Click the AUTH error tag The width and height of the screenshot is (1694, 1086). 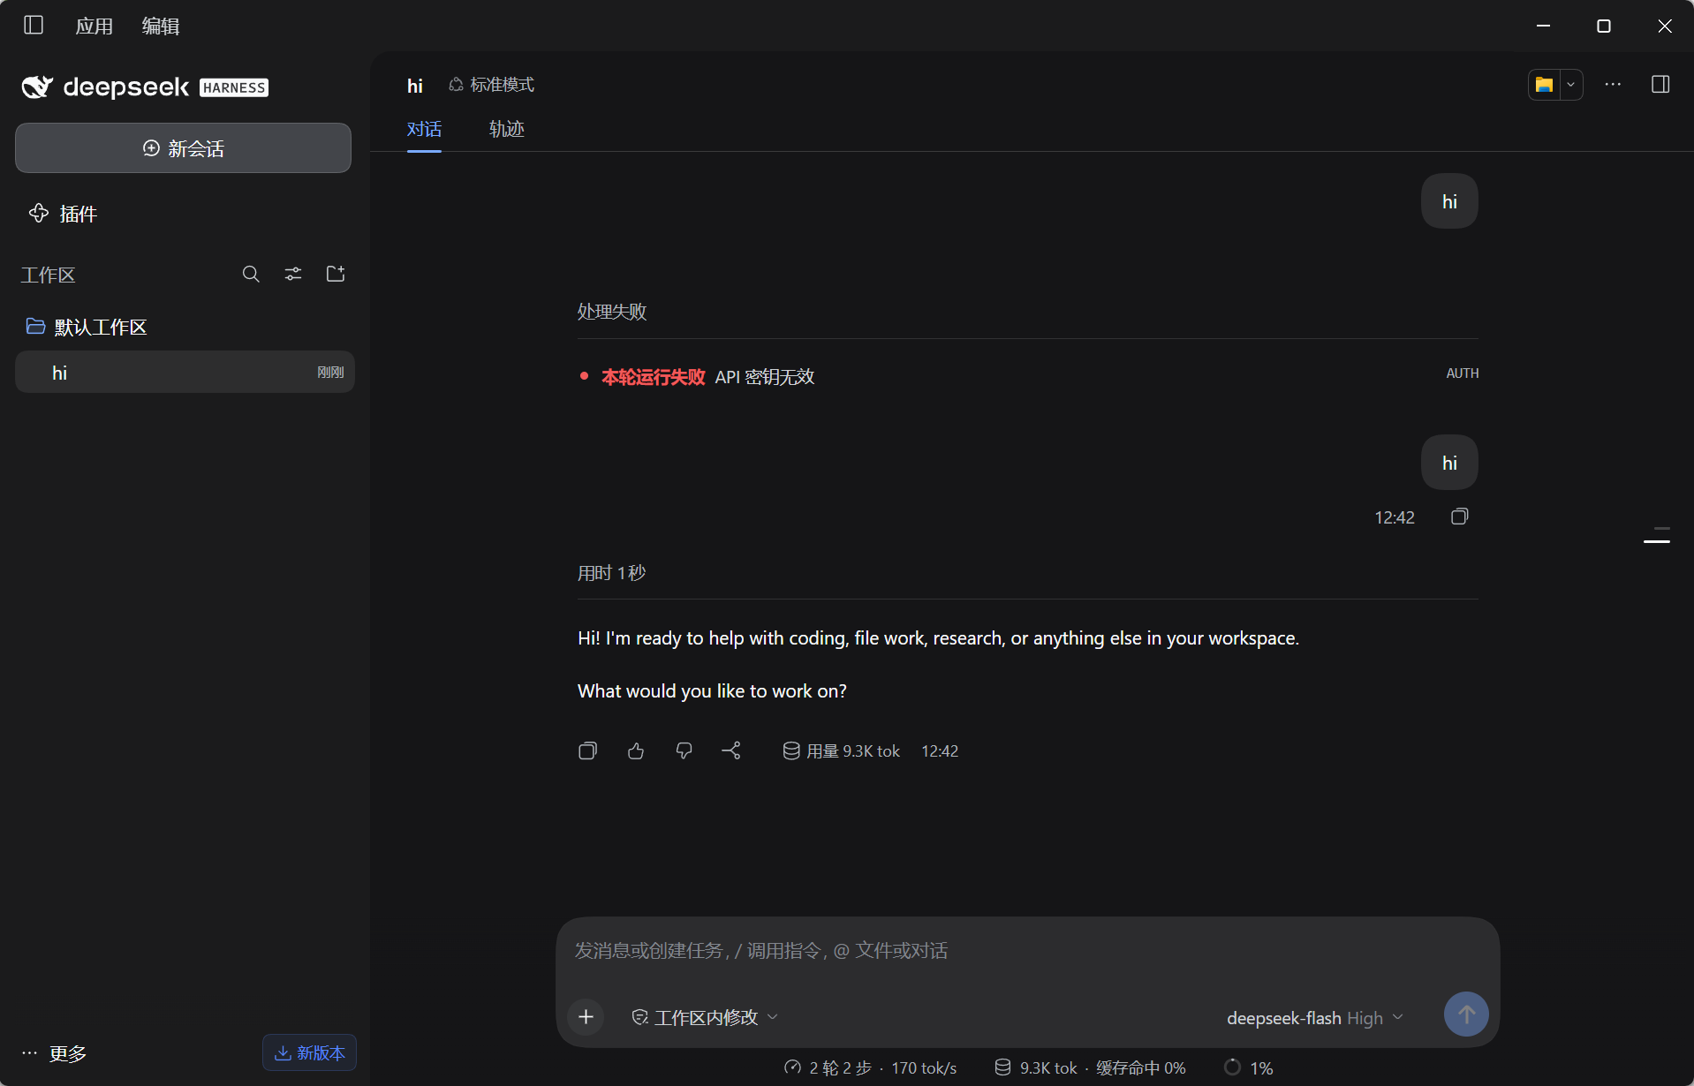(1463, 373)
